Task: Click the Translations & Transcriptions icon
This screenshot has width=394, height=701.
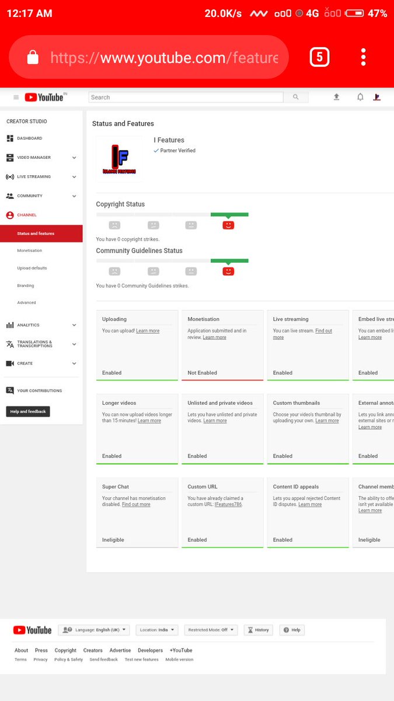Action: 10,344
